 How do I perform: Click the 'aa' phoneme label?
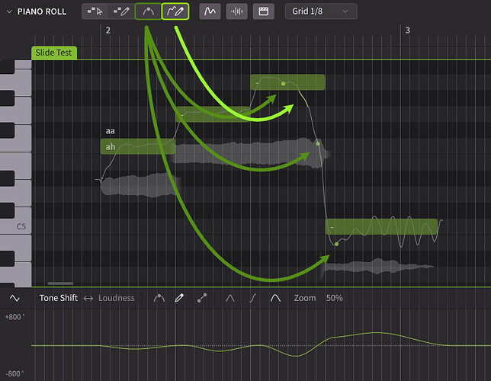pyautogui.click(x=110, y=131)
